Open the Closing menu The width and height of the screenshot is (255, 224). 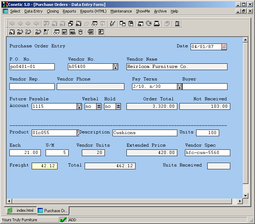(53, 11)
